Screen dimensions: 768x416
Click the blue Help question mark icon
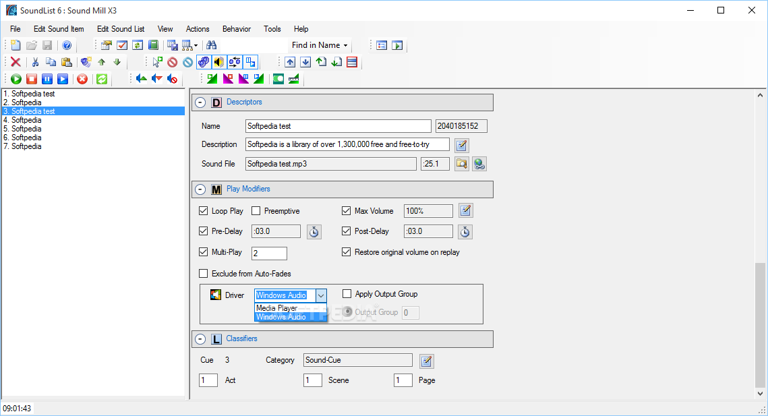click(67, 46)
